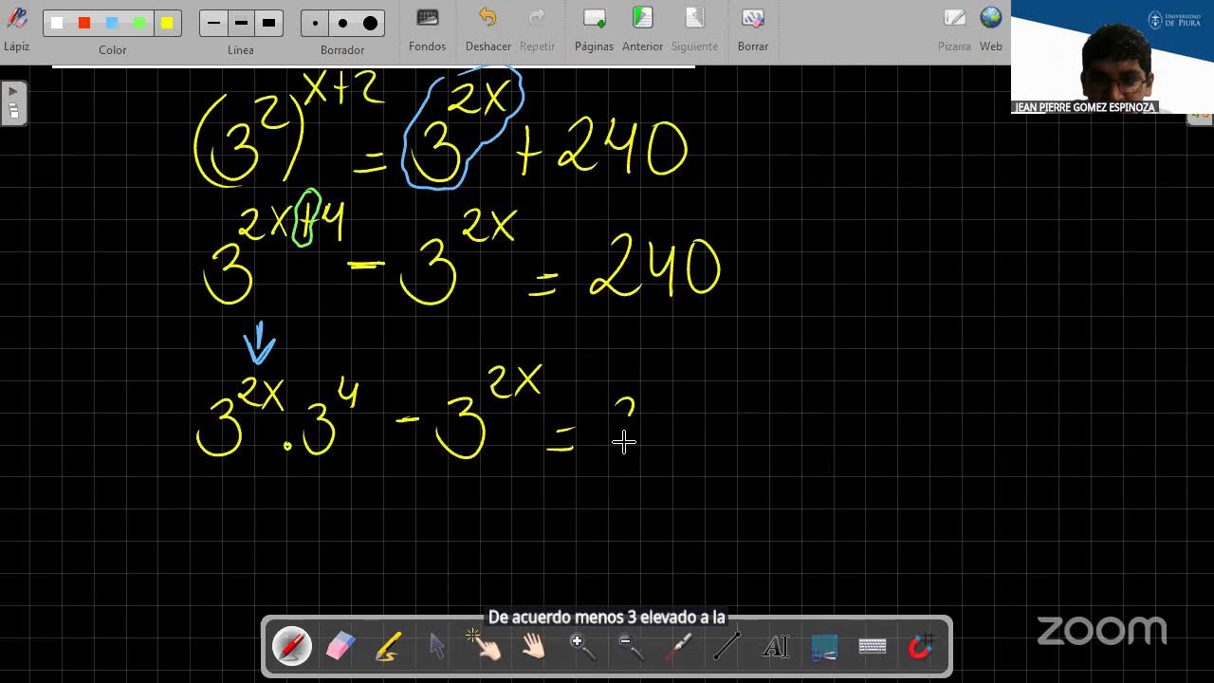The width and height of the screenshot is (1214, 683).
Task: Choose the thick line width
Action: [268, 23]
